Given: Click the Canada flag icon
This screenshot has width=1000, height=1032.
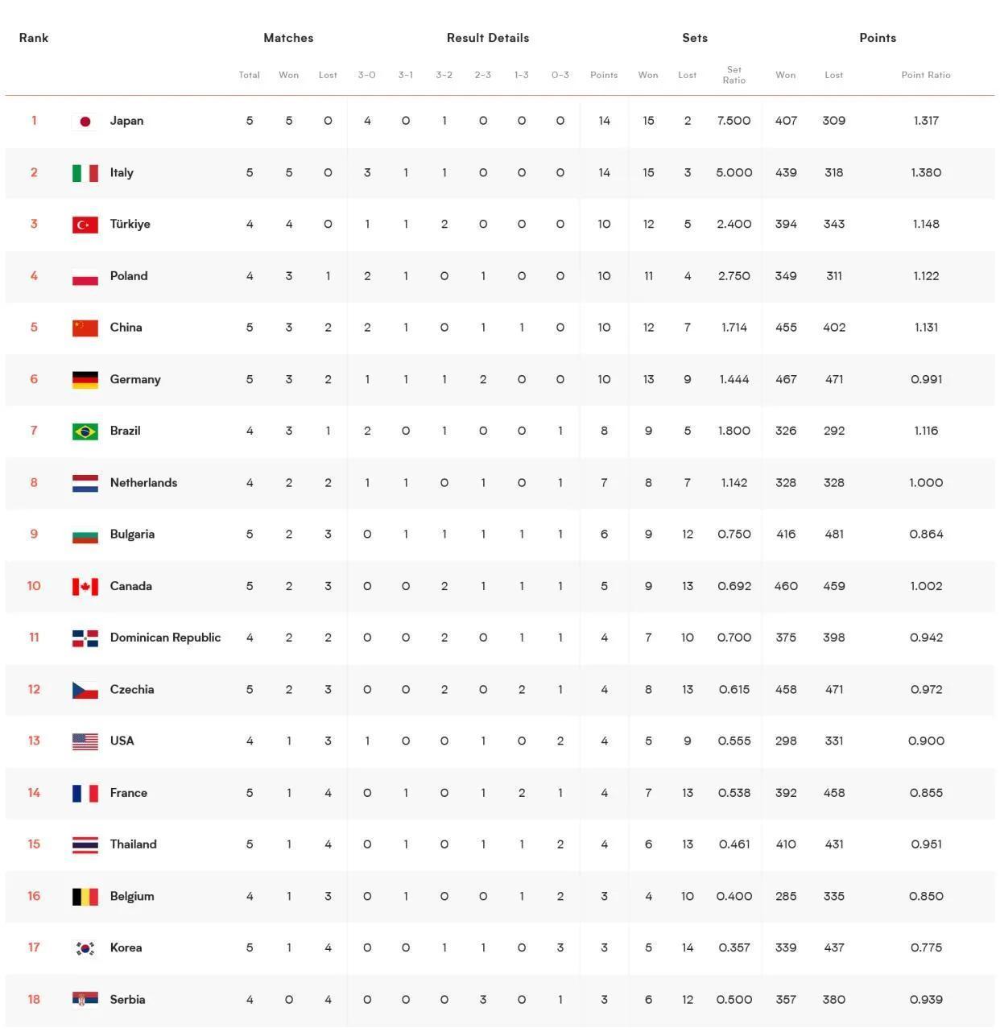Looking at the screenshot, I should [85, 587].
